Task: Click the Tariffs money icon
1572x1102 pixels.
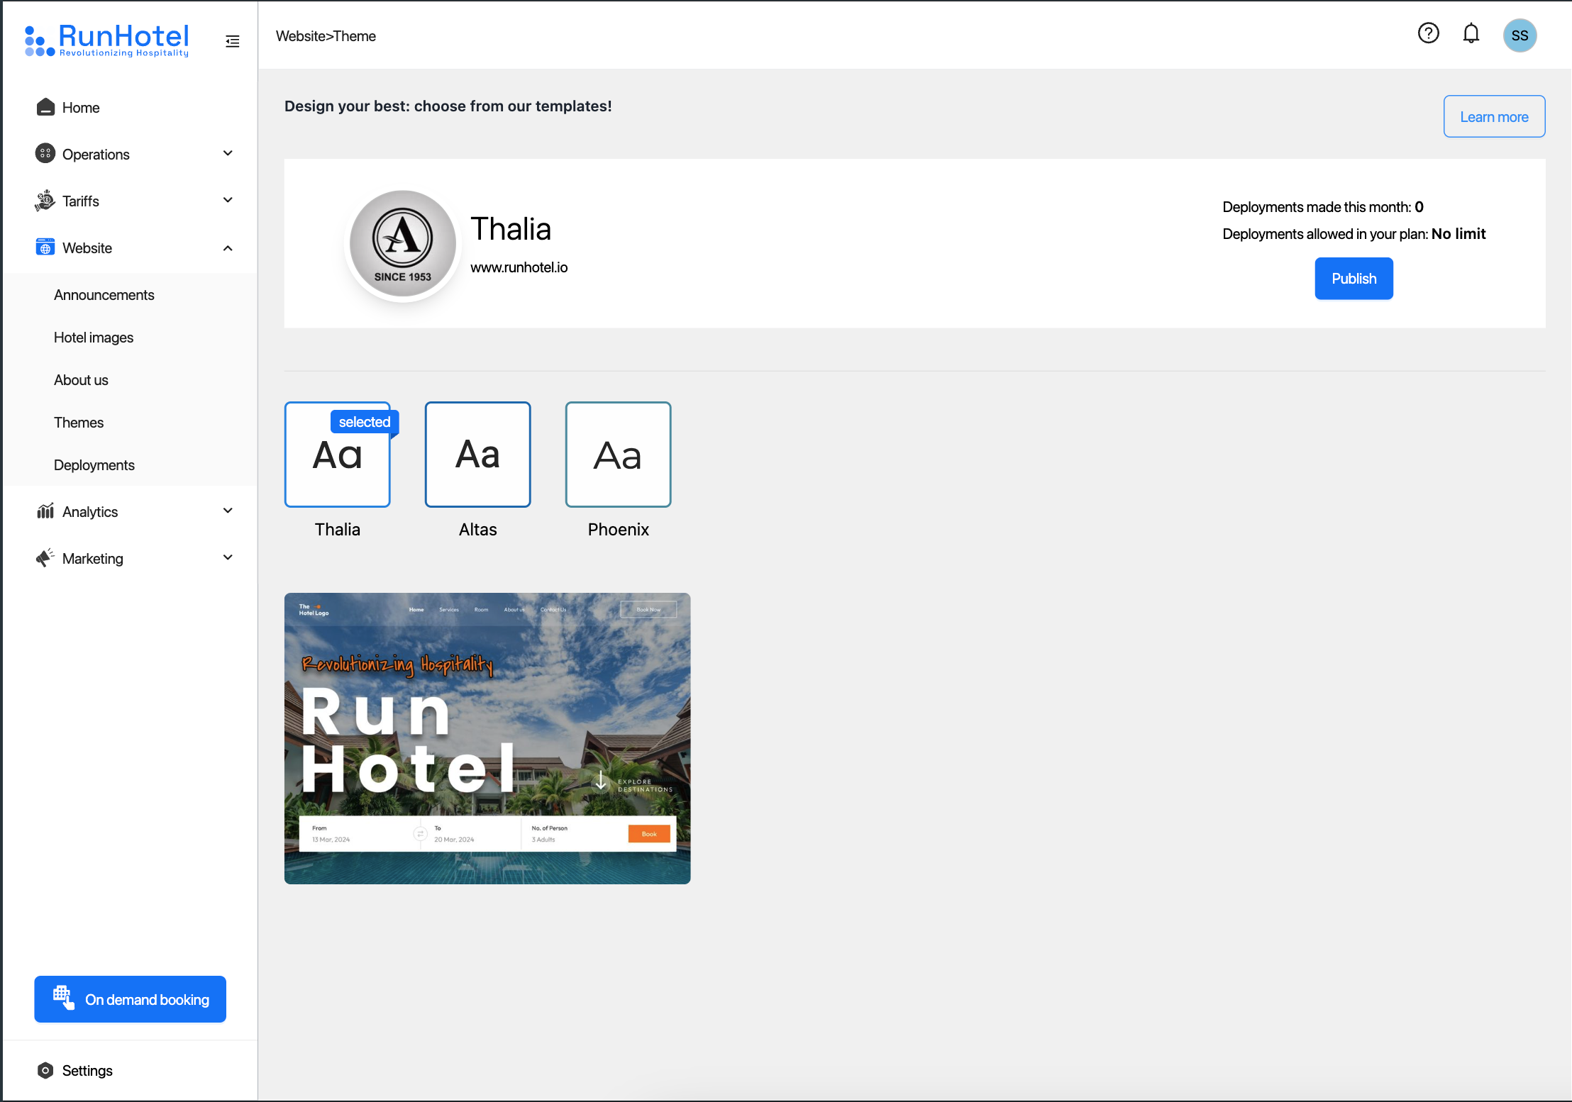Action: (x=45, y=201)
